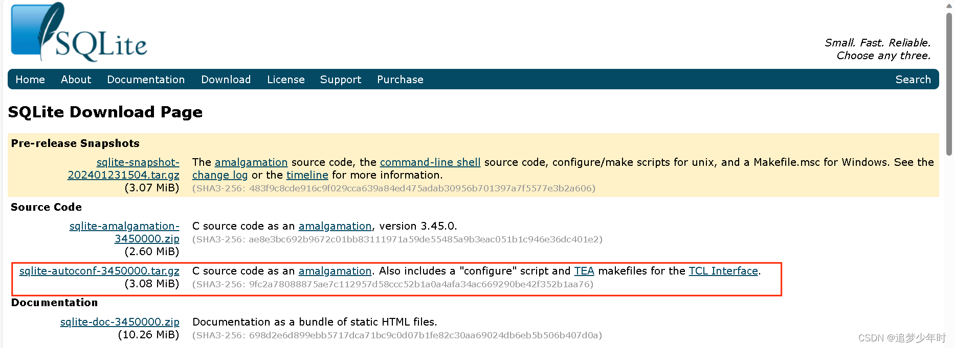This screenshot has height=348, width=954.
Task: Click the Documentation section heading
Action: click(x=54, y=303)
